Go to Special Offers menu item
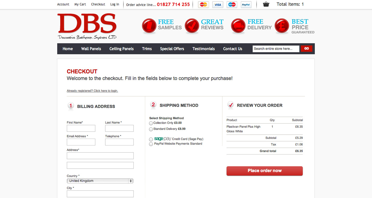 (x=172, y=49)
